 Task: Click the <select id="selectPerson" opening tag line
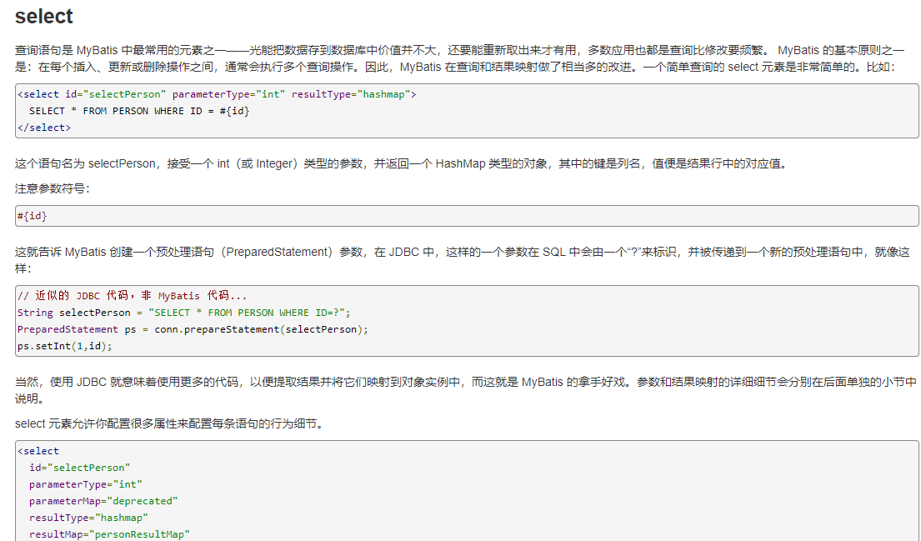pos(217,94)
